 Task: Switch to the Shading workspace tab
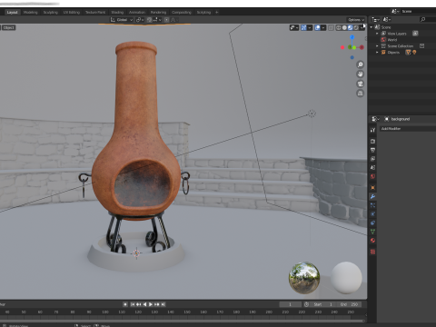[117, 12]
